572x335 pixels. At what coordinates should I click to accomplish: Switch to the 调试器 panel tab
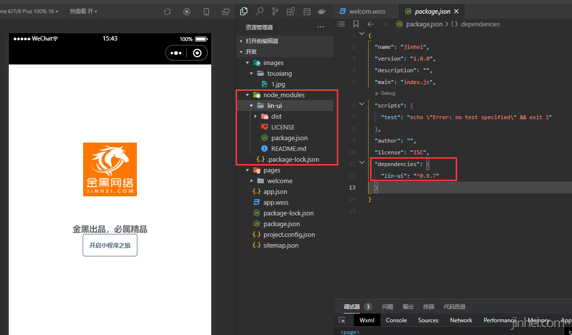coord(352,307)
